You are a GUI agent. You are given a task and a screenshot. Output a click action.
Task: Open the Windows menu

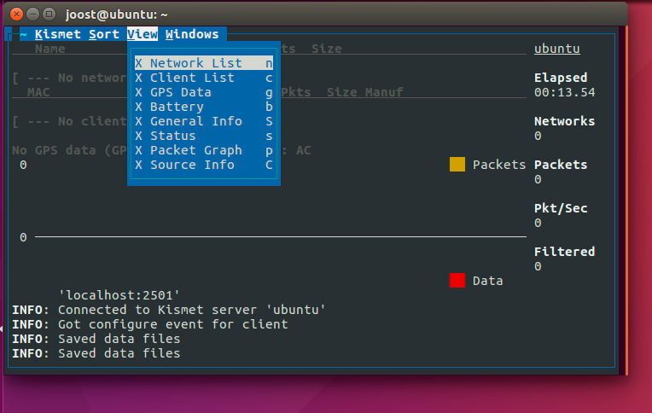(x=192, y=34)
